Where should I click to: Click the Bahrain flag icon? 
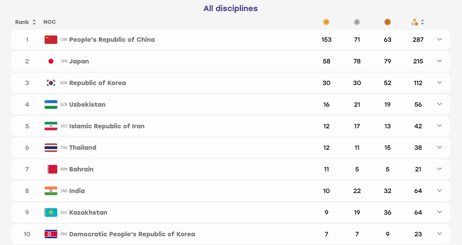[51, 169]
